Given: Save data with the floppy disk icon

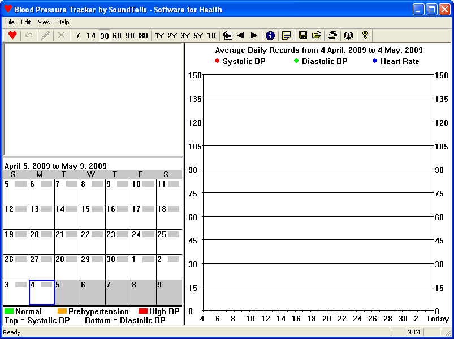Looking at the screenshot, I should [304, 35].
